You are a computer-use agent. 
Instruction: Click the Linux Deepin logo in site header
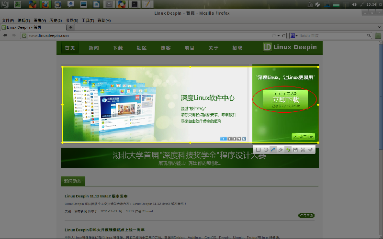click(x=290, y=47)
